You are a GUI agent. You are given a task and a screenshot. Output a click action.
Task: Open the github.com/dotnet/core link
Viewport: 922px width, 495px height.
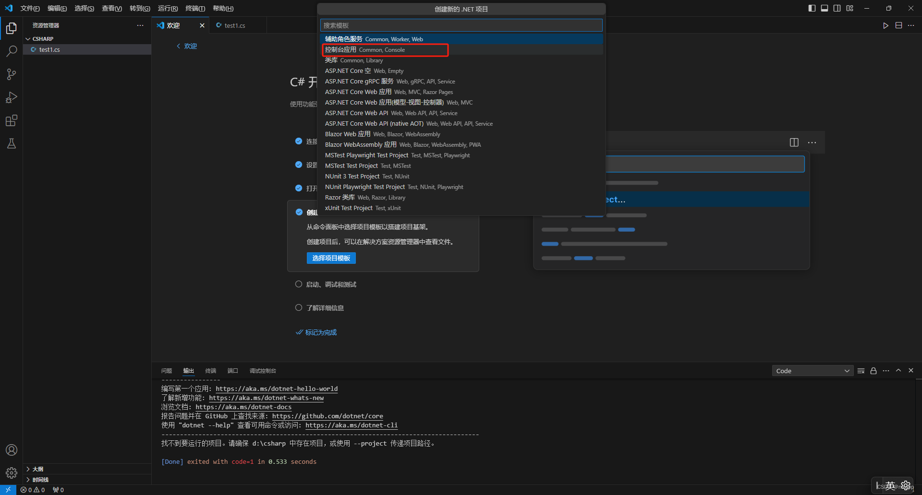tap(328, 416)
